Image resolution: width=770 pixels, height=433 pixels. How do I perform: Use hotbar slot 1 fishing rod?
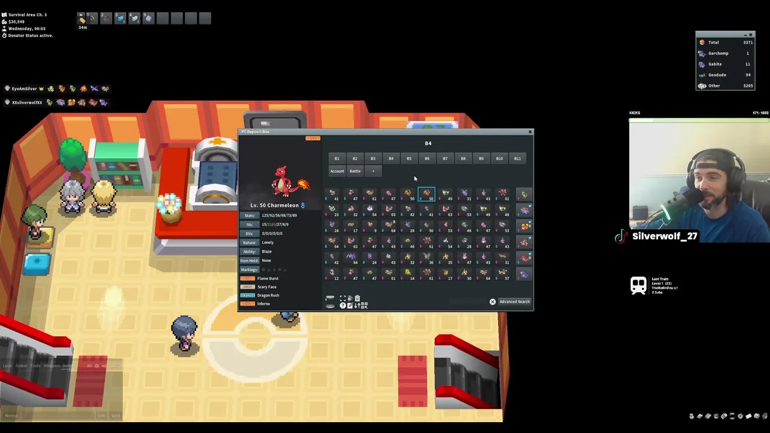tap(92, 18)
